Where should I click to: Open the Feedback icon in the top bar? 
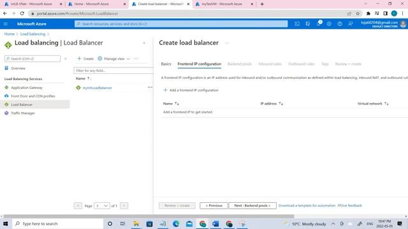350,24
